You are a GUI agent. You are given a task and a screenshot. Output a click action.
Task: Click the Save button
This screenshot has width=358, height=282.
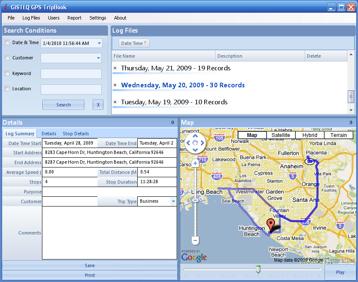pyautogui.click(x=90, y=265)
